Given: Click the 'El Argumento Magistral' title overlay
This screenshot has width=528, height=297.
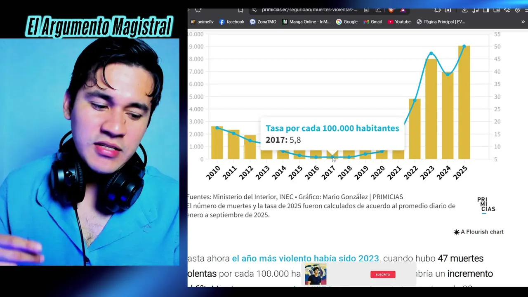Looking at the screenshot, I should pyautogui.click(x=99, y=27).
